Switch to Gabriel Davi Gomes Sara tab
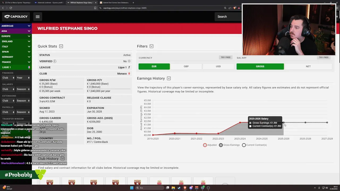This screenshot has height=191, width=340. [114, 3]
